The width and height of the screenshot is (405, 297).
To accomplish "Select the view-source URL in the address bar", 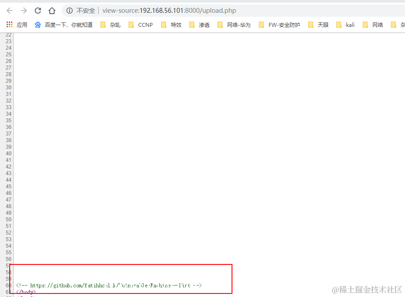I will [169, 11].
